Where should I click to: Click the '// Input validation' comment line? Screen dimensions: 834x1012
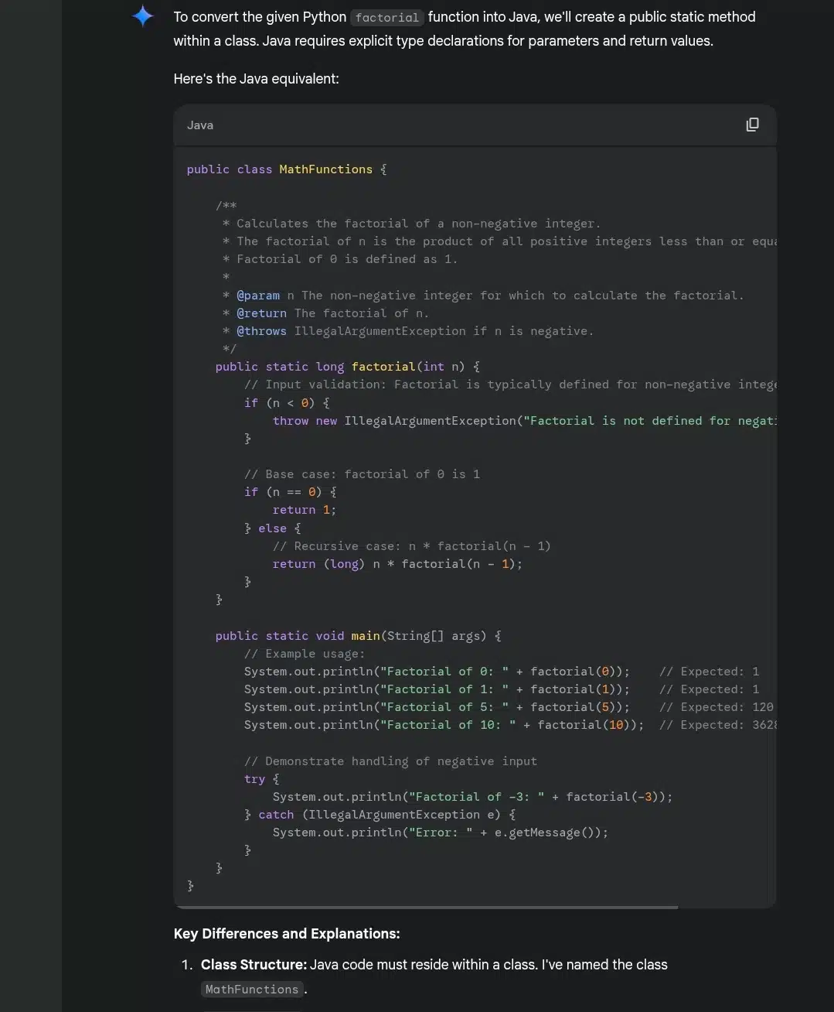[x=510, y=385]
